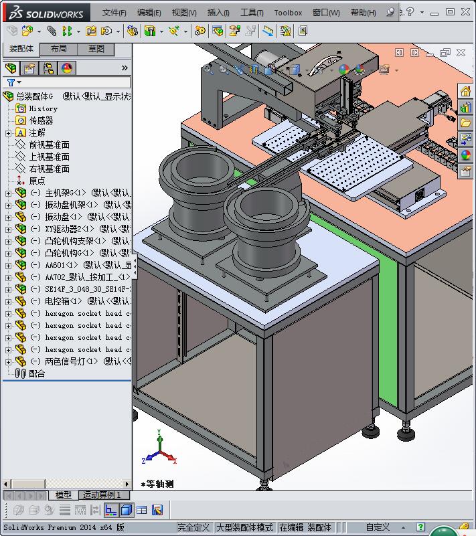
Task: Select the History item in tree
Action: [x=43, y=108]
